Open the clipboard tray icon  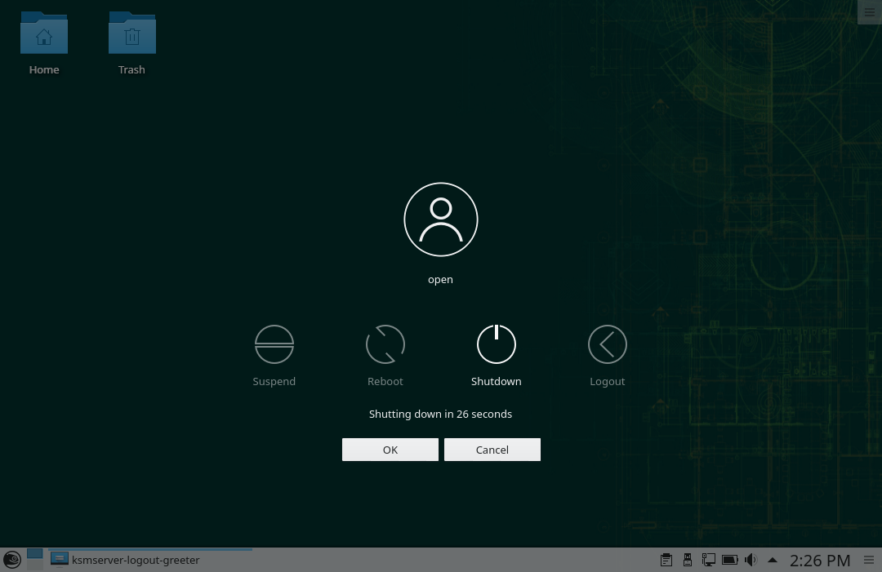pos(666,560)
